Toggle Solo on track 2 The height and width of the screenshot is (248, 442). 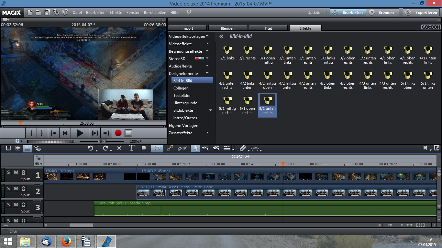(x=8, y=189)
